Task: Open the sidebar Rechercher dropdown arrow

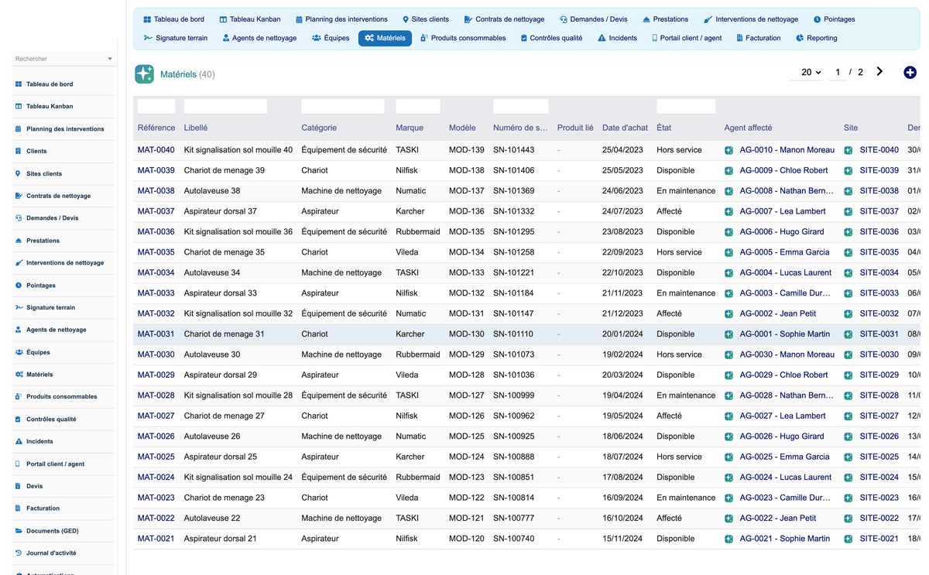Action: [110, 59]
